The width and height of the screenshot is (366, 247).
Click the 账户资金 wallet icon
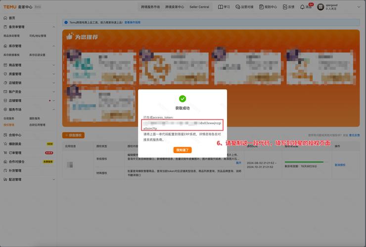tap(5, 92)
